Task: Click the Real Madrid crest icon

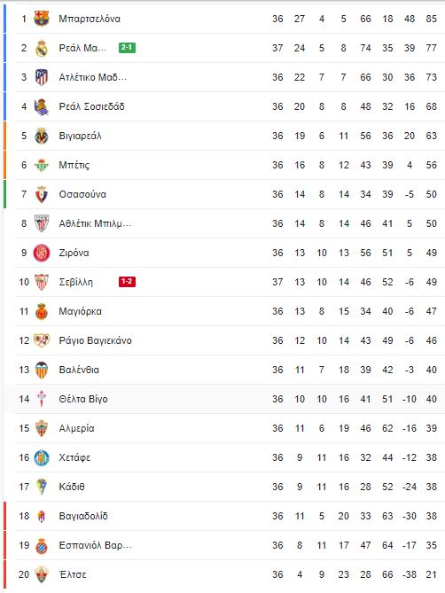Action: pyautogui.click(x=42, y=48)
